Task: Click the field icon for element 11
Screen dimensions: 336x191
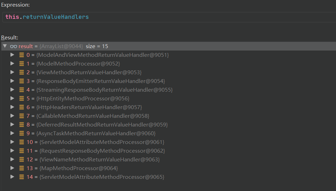Action: (x=22, y=151)
